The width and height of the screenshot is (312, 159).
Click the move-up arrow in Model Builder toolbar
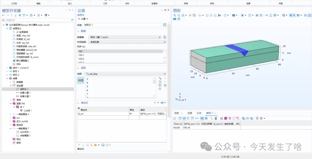point(12,15)
